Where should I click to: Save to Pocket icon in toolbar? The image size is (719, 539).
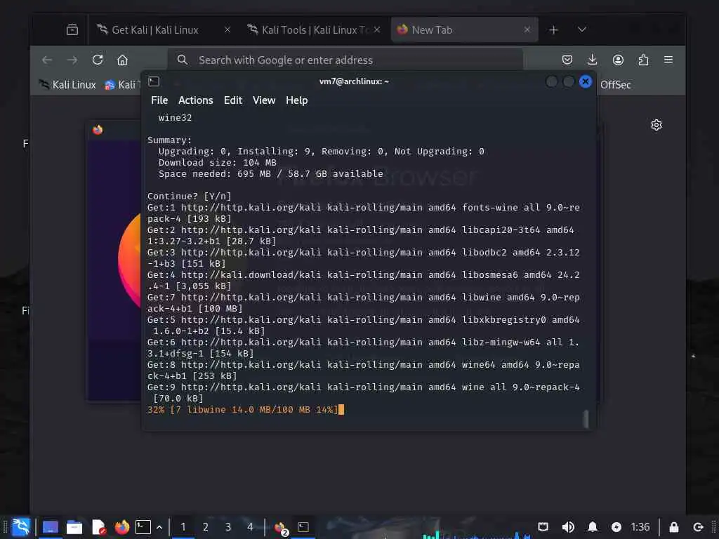pos(567,60)
